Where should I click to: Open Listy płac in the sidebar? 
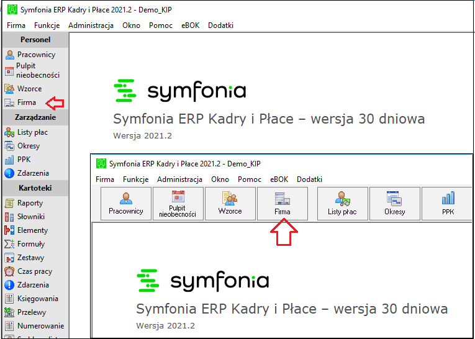[x=26, y=132]
